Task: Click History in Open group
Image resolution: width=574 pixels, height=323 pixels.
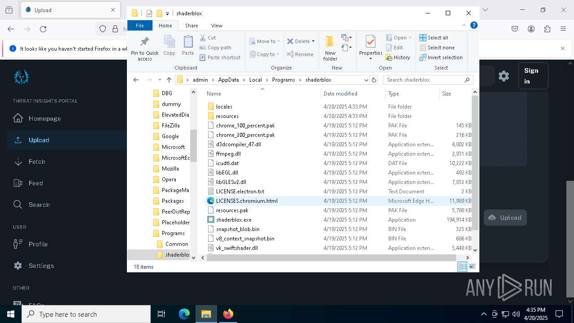Action: click(x=398, y=57)
